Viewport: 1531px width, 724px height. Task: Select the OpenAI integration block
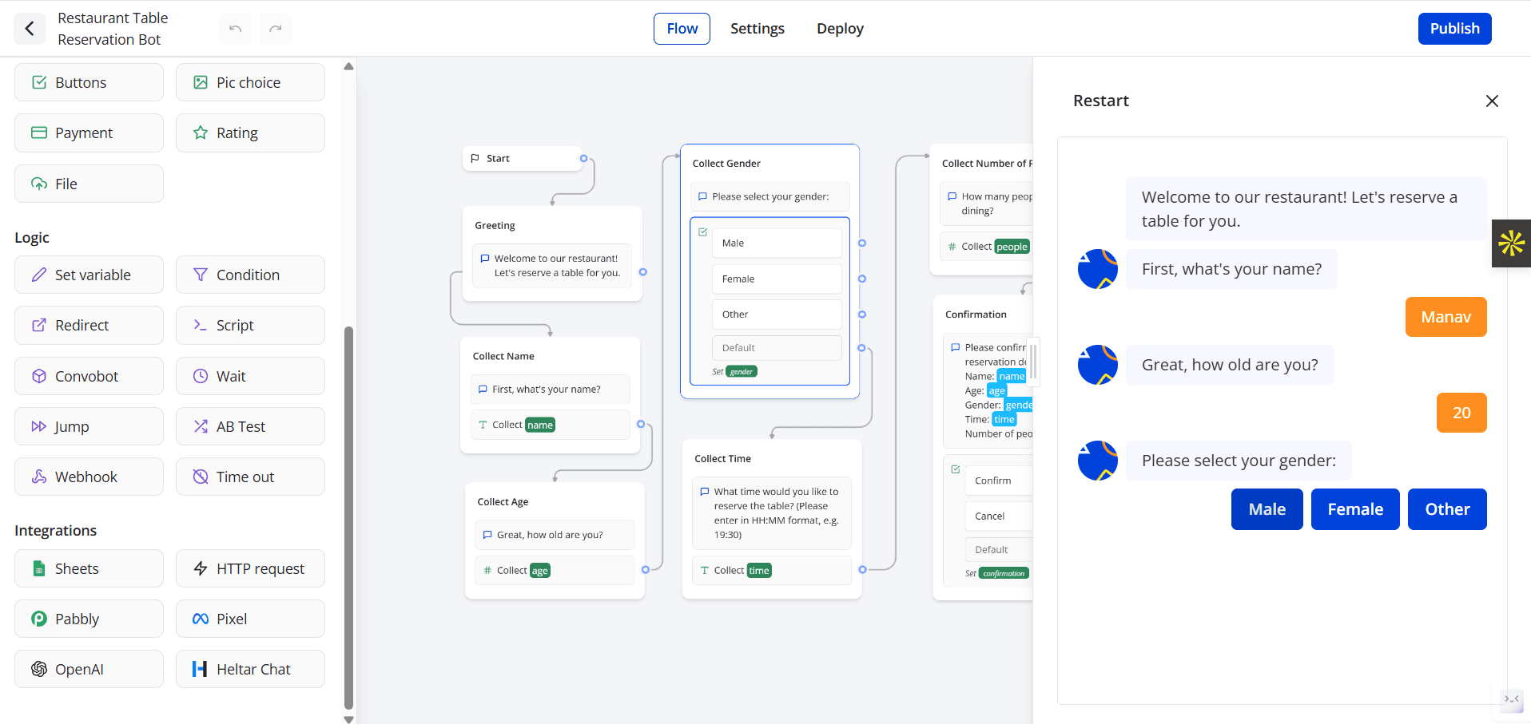pyautogui.click(x=89, y=669)
